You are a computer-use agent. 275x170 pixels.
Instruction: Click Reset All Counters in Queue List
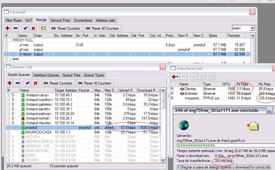[95, 83]
